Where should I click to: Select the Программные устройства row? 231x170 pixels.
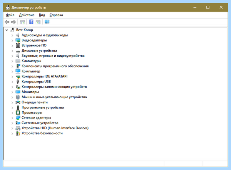(43, 107)
